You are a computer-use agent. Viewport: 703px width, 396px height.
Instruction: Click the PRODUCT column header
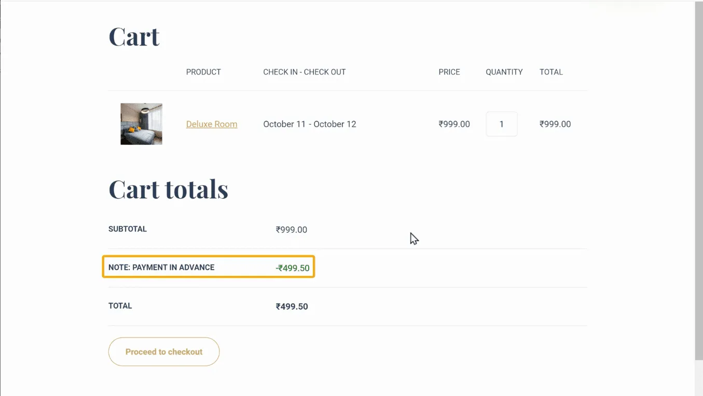tap(203, 72)
